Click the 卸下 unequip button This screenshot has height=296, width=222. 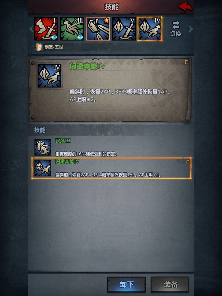click(x=126, y=284)
